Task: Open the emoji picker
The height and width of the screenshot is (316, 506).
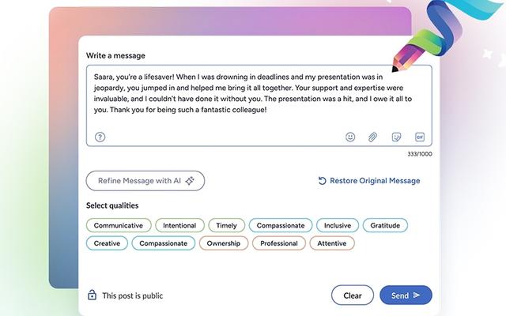Action: [x=350, y=137]
